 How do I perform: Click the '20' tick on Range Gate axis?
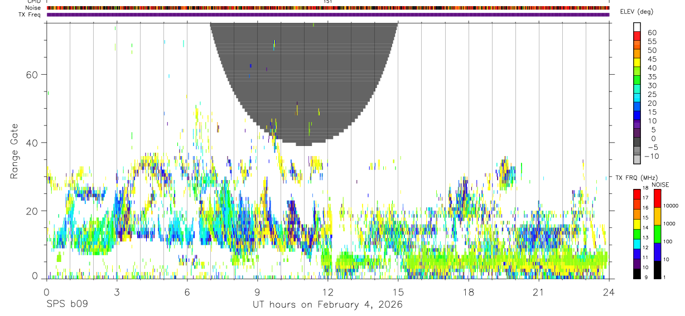pyautogui.click(x=31, y=211)
